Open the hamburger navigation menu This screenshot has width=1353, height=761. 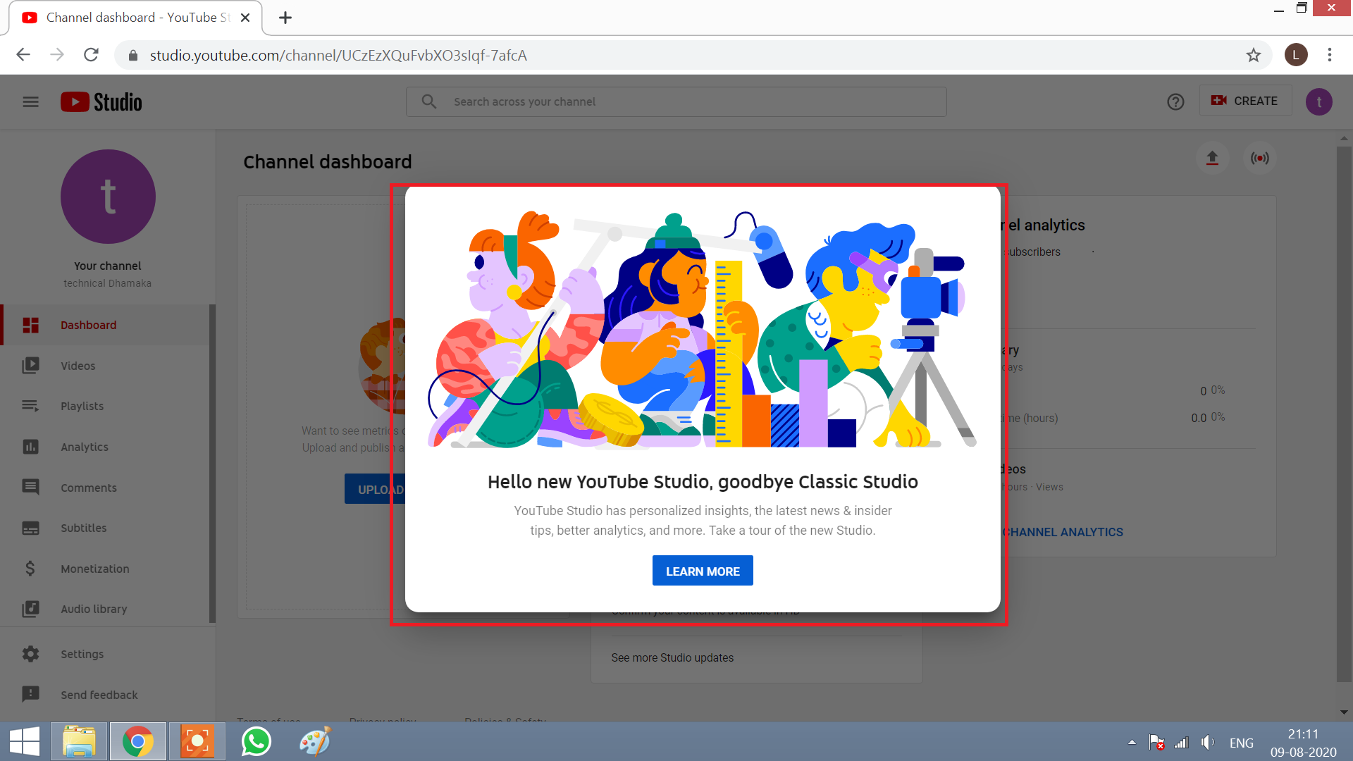(30, 102)
